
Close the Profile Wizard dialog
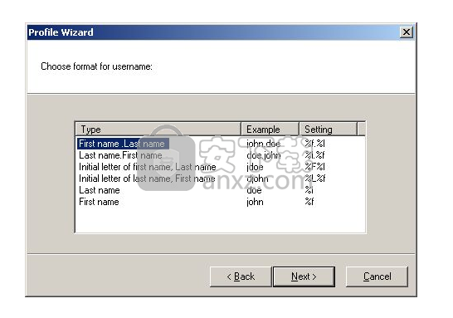coord(407,32)
